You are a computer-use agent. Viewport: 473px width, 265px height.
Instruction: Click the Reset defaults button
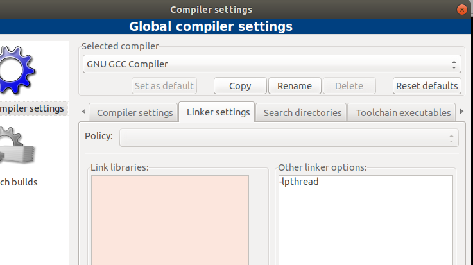pos(427,86)
